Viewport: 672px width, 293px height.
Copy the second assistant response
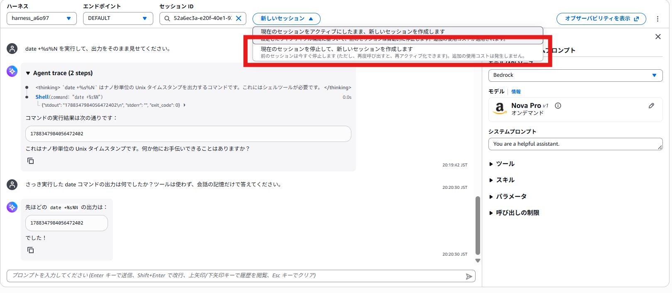pyautogui.click(x=30, y=250)
